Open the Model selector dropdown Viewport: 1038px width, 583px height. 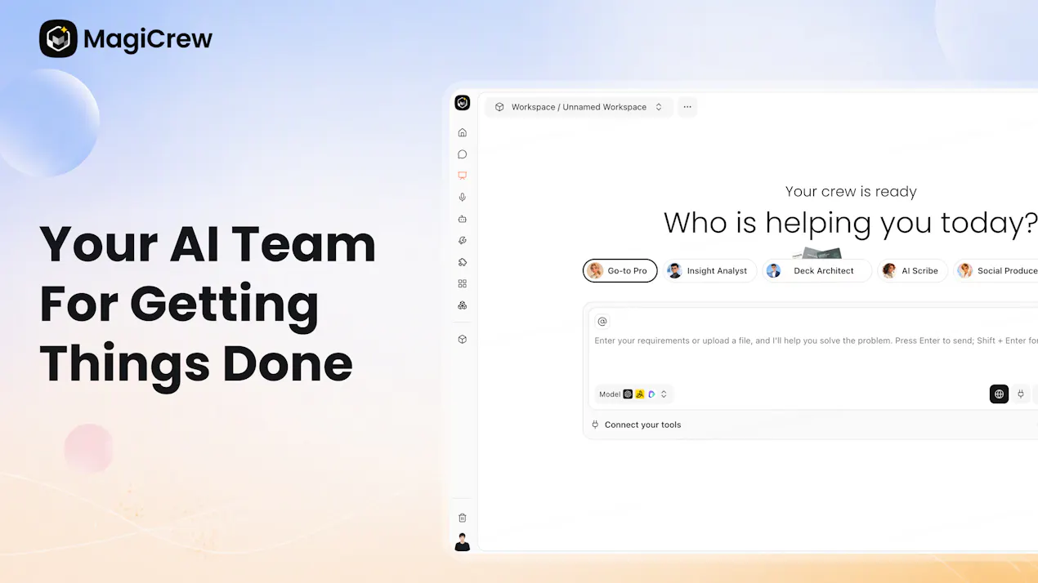634,394
